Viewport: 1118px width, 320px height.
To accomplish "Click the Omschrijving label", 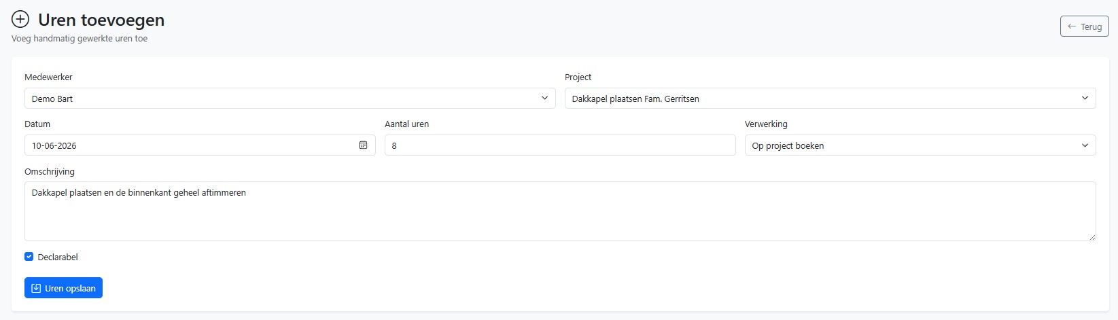I will click(x=50, y=171).
